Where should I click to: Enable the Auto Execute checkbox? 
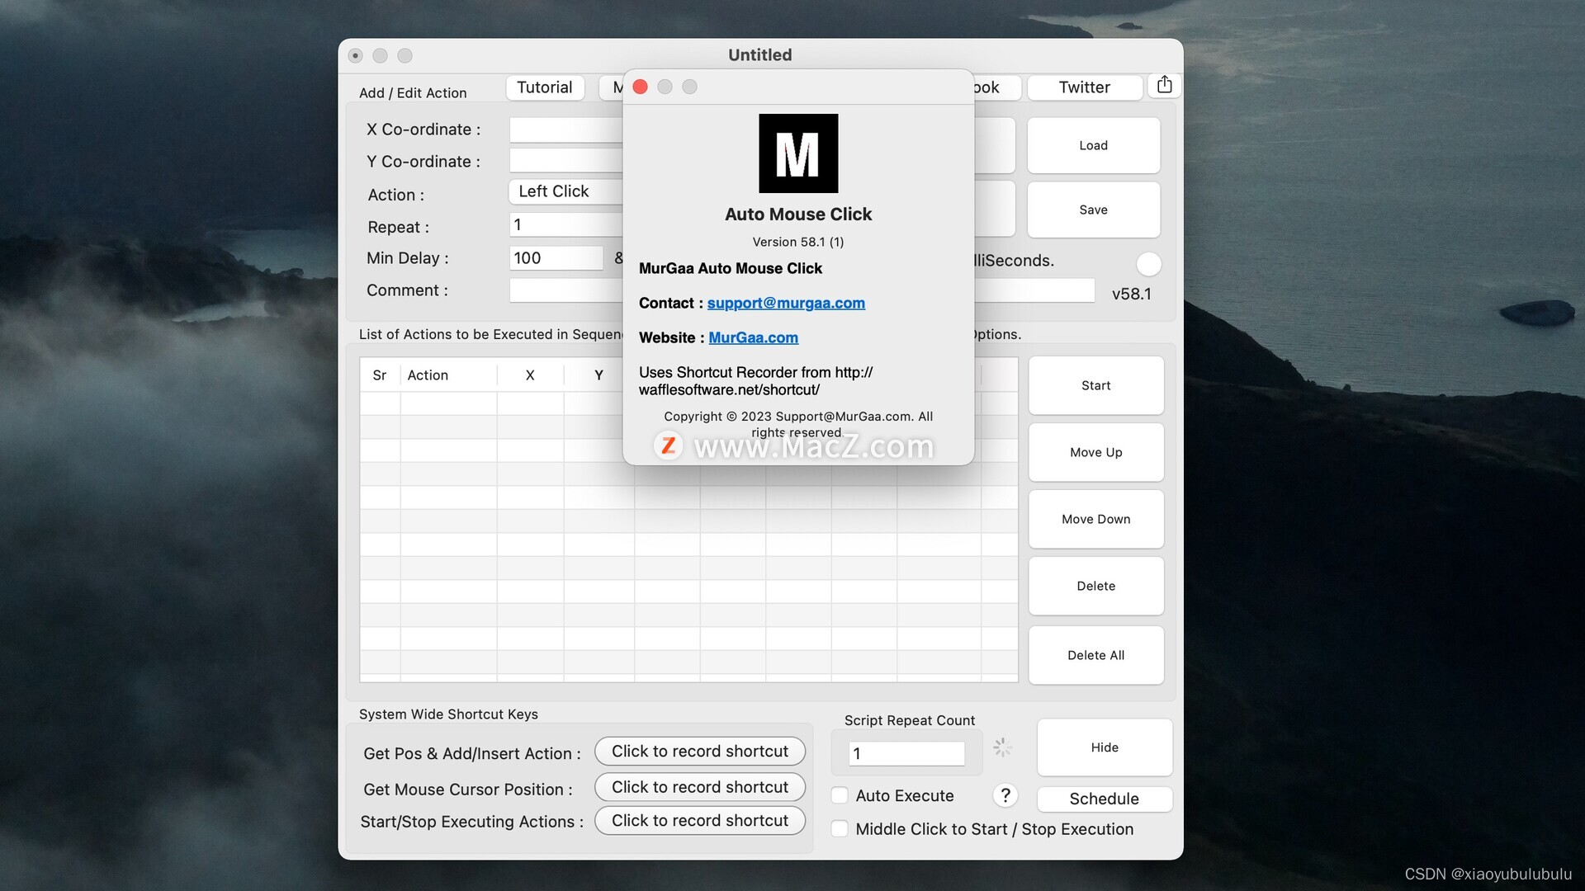(x=840, y=795)
